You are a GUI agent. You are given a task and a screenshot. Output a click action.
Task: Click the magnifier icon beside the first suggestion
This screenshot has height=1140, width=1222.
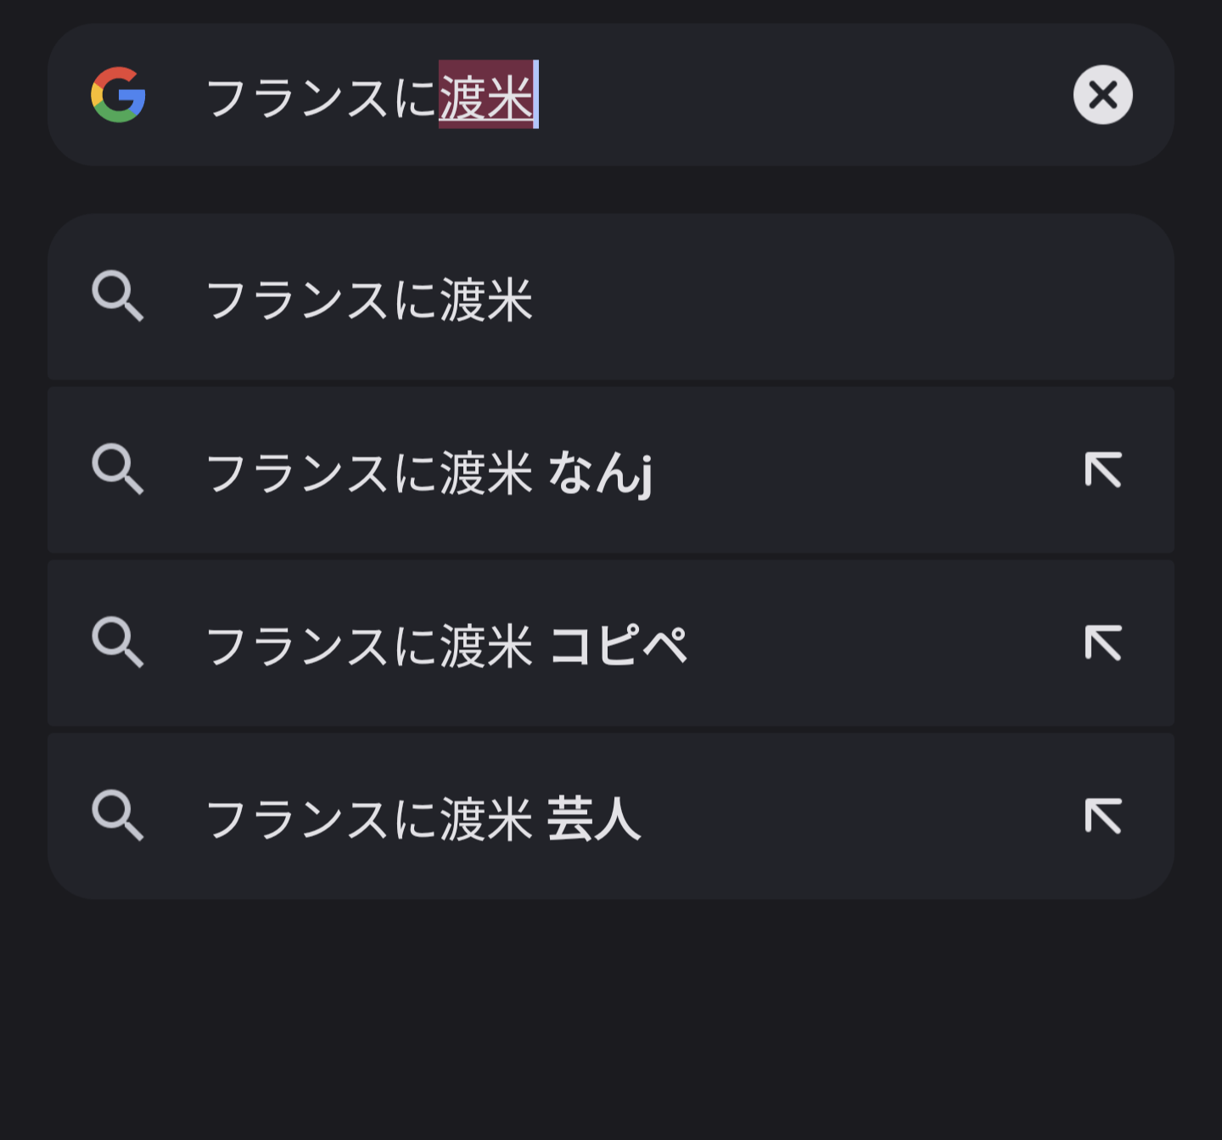pos(117,296)
